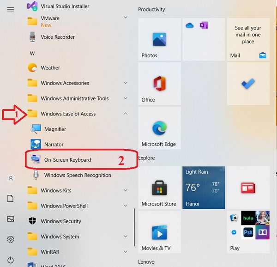
Task: Expand the Windows Accessories folder
Action: (x=126, y=83)
